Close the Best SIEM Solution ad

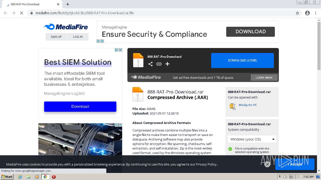click(120, 50)
